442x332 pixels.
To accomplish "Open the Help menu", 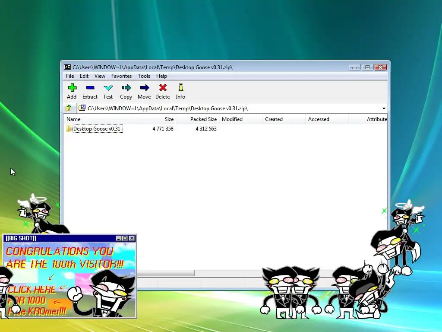I will (x=161, y=76).
